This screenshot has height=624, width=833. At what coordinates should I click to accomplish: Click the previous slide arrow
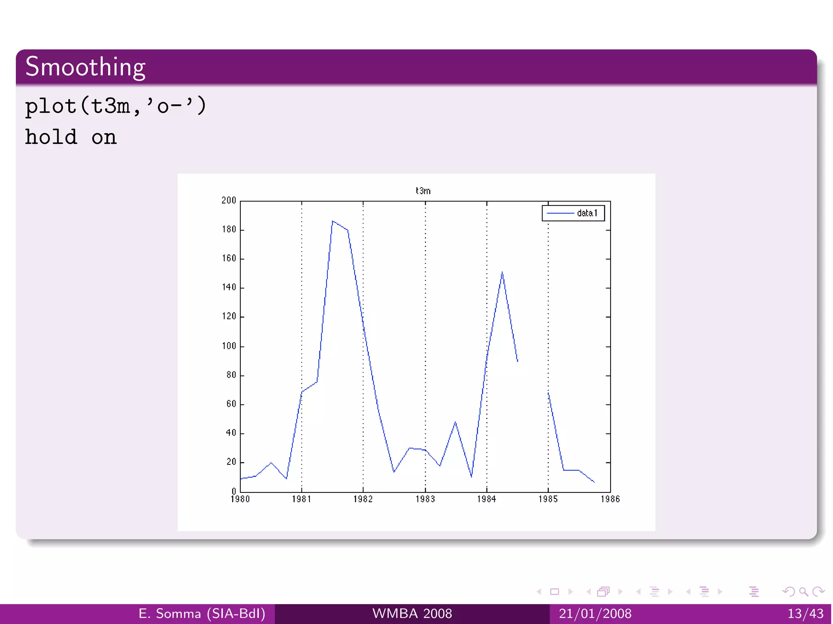[x=539, y=592]
